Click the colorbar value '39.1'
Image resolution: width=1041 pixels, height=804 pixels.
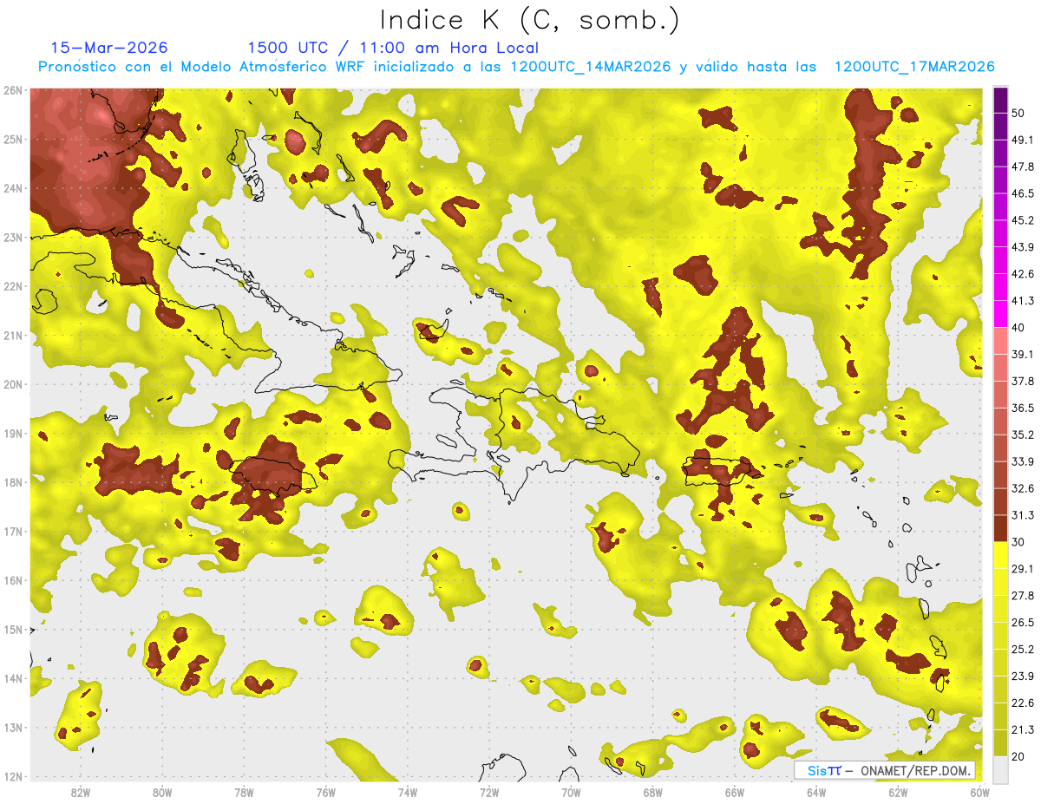(x=1023, y=354)
